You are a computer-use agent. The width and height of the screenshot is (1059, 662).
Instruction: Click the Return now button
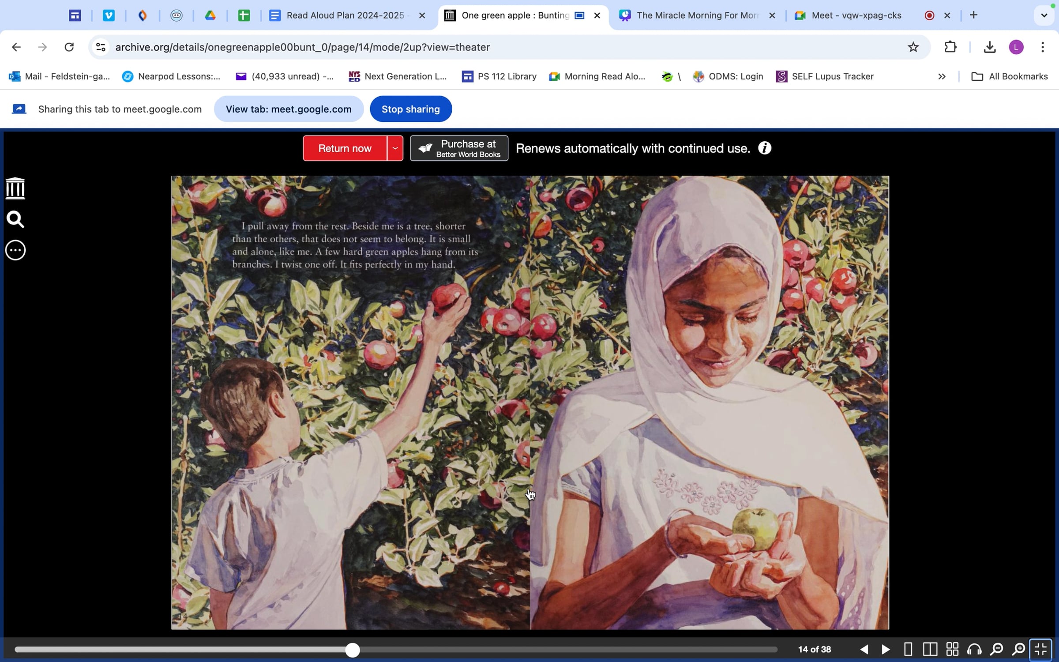coord(345,148)
